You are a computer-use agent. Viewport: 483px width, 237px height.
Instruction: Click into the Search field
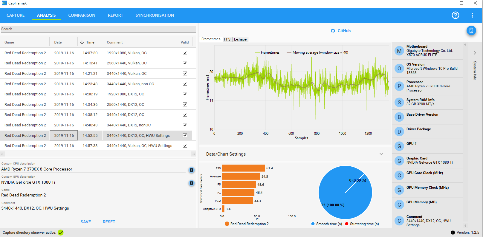(x=98, y=29)
